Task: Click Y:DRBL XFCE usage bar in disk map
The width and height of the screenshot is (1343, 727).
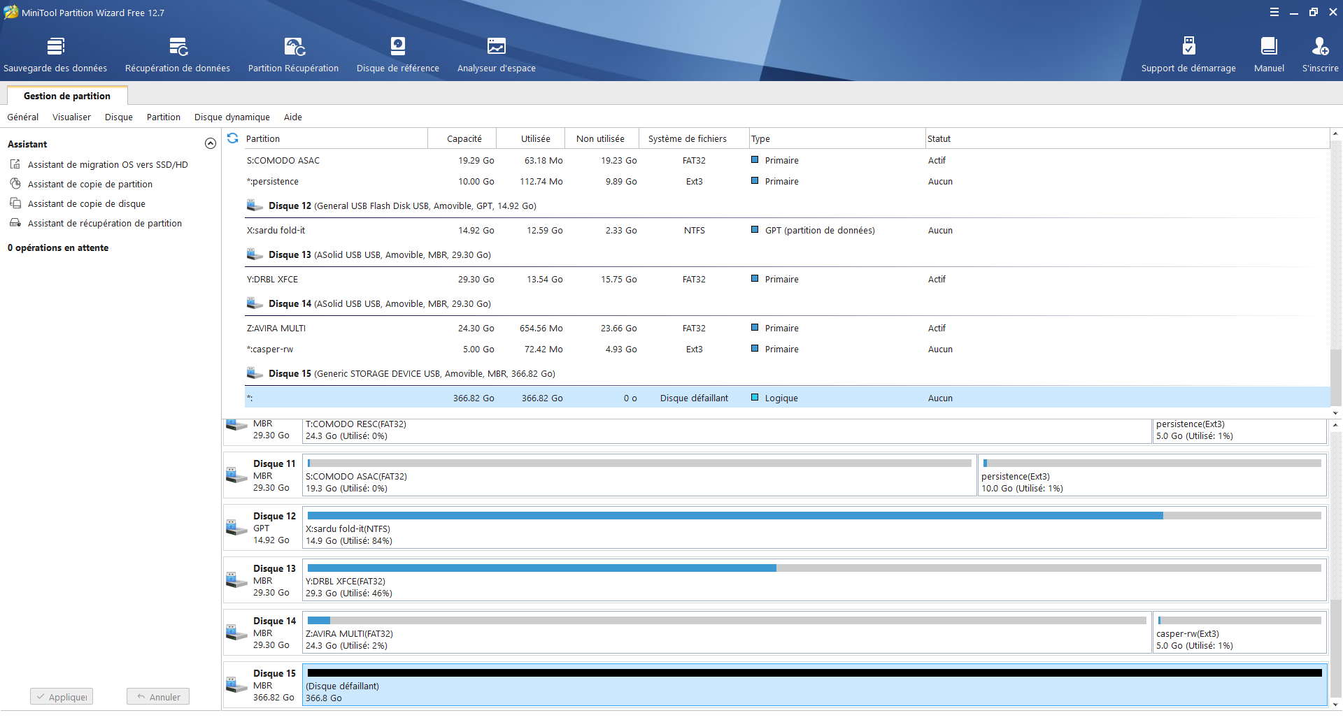Action: click(814, 568)
